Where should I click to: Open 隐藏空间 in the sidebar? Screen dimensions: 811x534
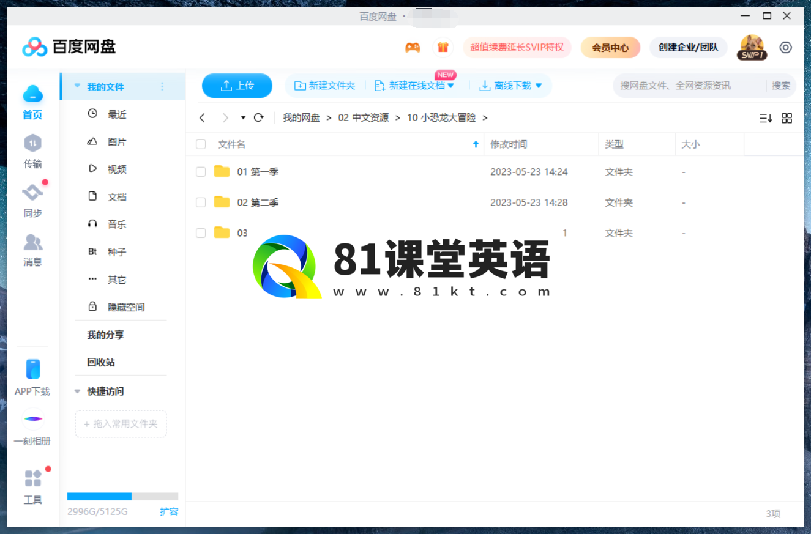[x=126, y=306]
